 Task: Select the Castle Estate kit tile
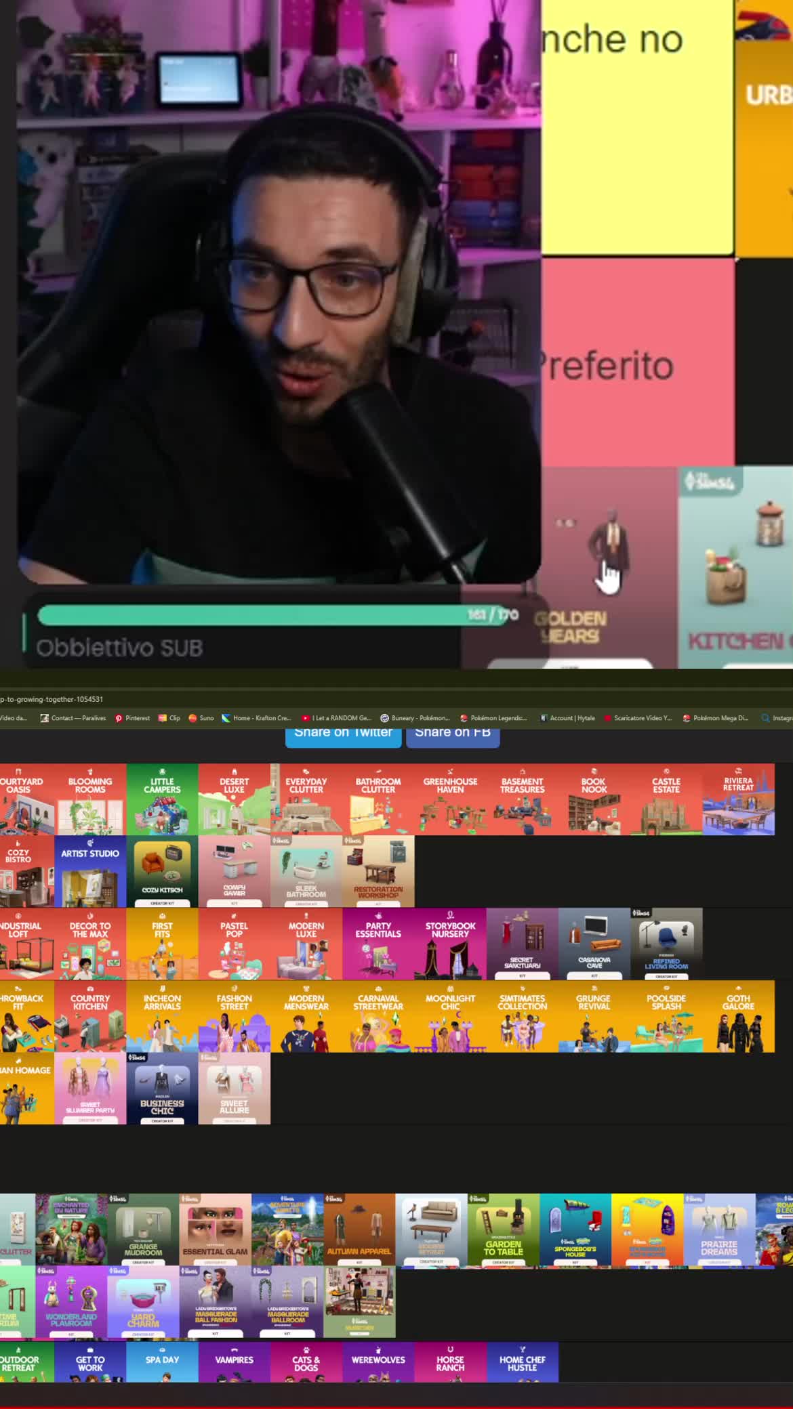[666, 799]
